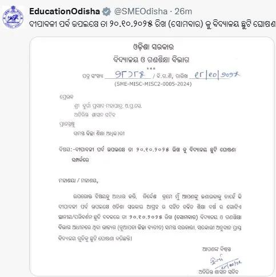
Task: Click the department name heading line
Action: [151, 59]
